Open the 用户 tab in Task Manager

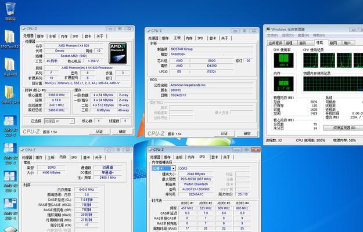(x=347, y=43)
